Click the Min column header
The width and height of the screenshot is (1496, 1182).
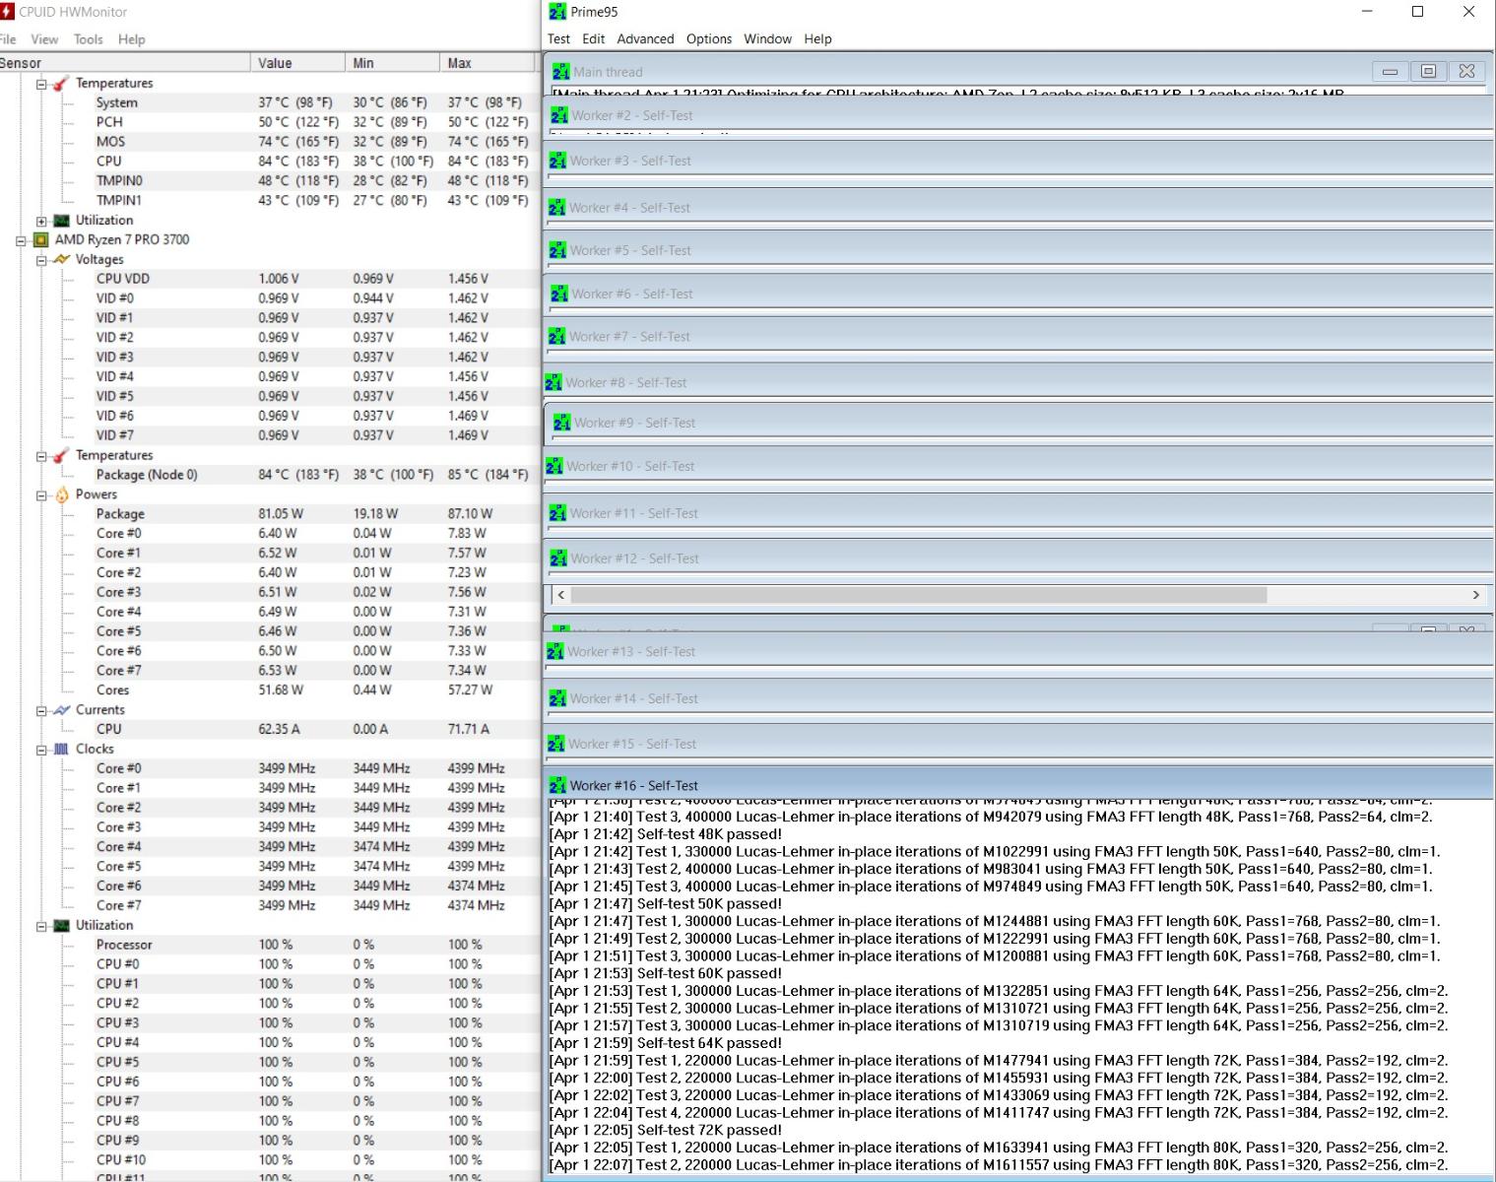click(392, 63)
